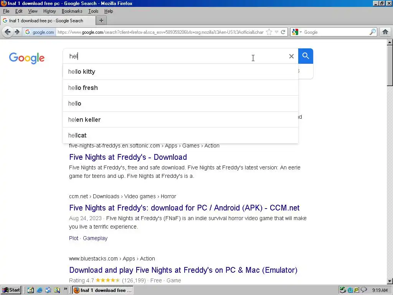Open the Bookmarks menu
Image resolution: width=393 pixels, height=295 pixels.
click(72, 11)
